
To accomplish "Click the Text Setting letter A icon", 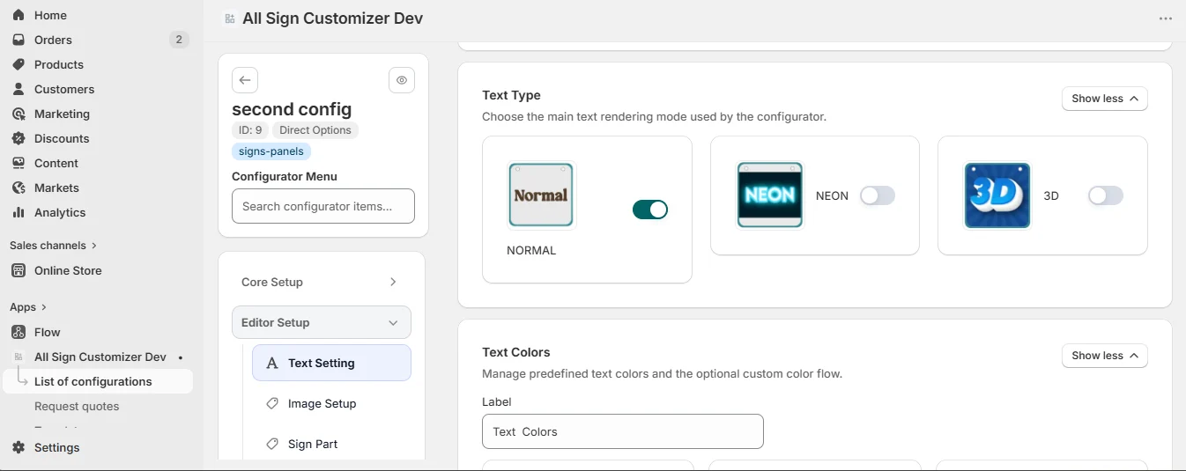I will (272, 363).
